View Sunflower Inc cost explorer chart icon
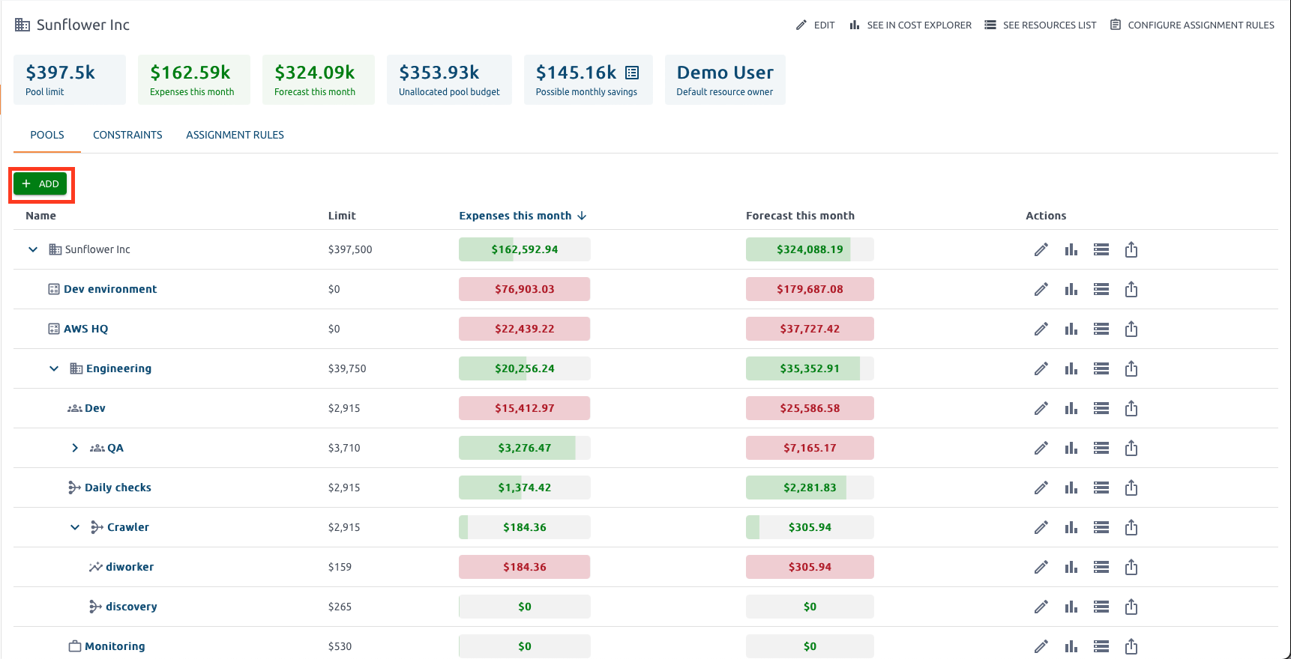The image size is (1291, 659). pyautogui.click(x=1071, y=249)
